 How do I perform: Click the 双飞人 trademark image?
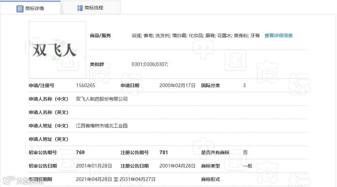coord(57,50)
